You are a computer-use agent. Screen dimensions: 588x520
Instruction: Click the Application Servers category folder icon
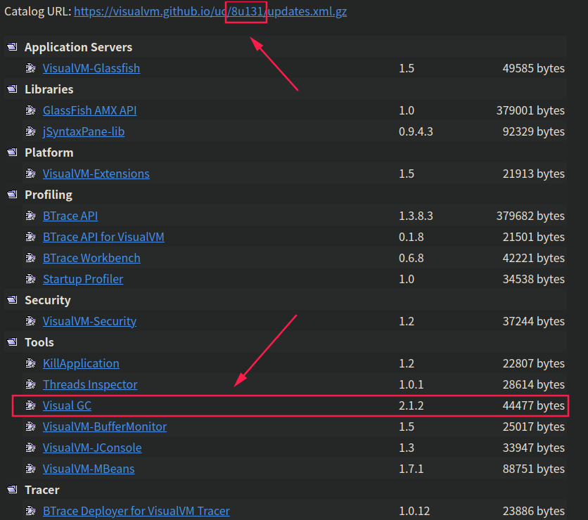(13, 47)
